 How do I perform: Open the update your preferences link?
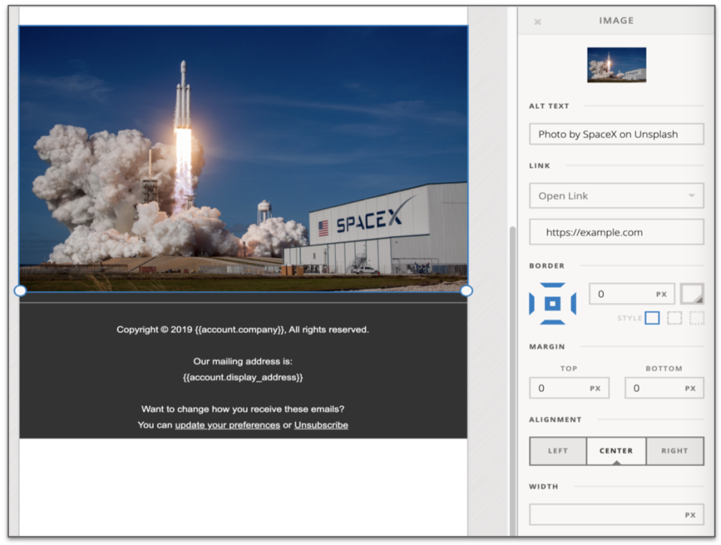225,425
